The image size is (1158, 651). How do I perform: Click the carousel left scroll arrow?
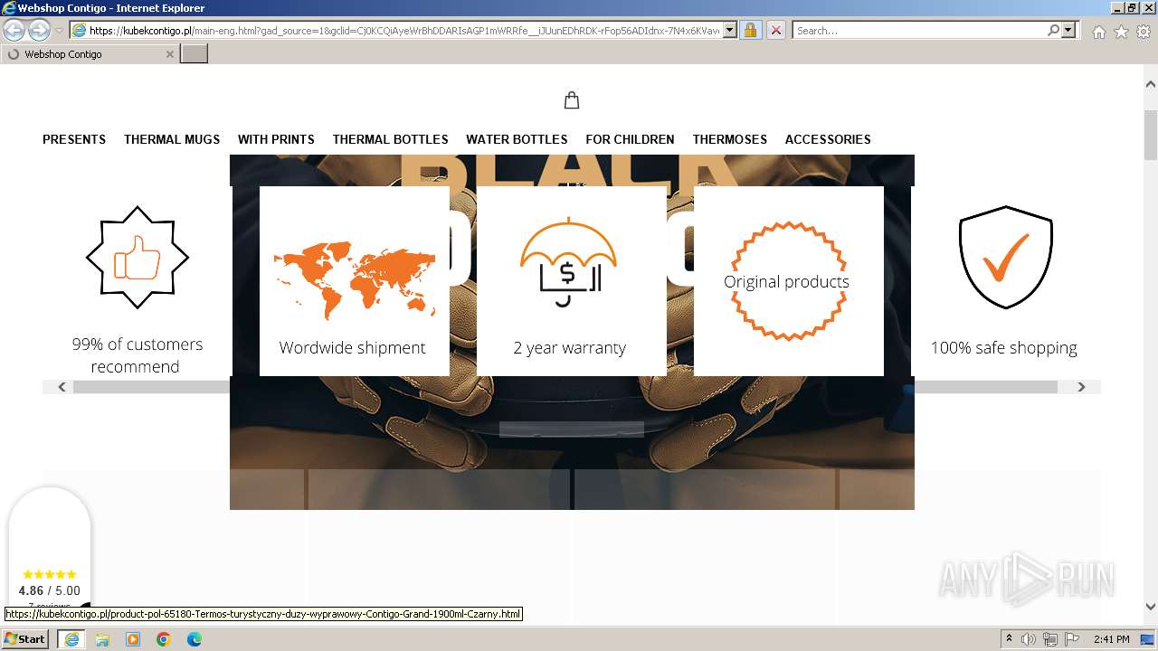click(62, 387)
